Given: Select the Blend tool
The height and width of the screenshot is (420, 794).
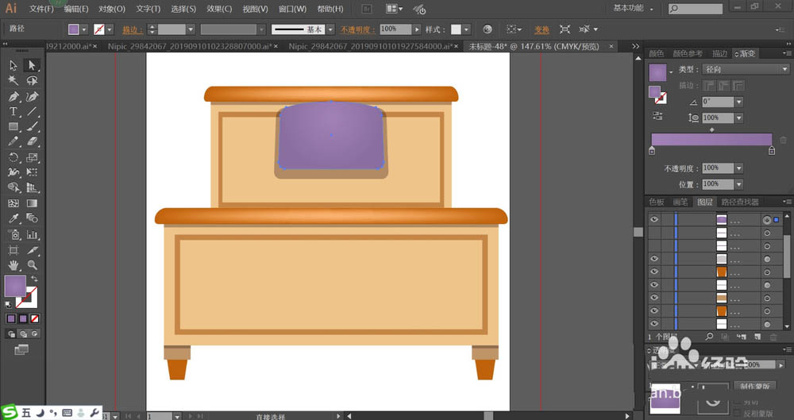Looking at the screenshot, I should click(32, 218).
